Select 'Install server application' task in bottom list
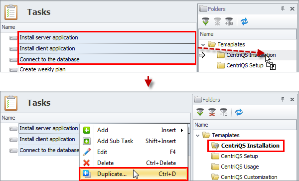The image size is (299, 181). pos(49,128)
